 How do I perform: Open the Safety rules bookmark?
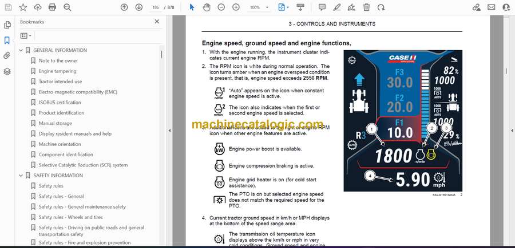tap(51, 186)
